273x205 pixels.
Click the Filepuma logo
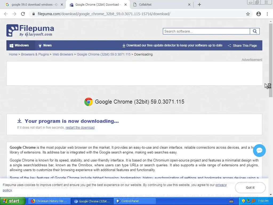[x=30, y=30]
